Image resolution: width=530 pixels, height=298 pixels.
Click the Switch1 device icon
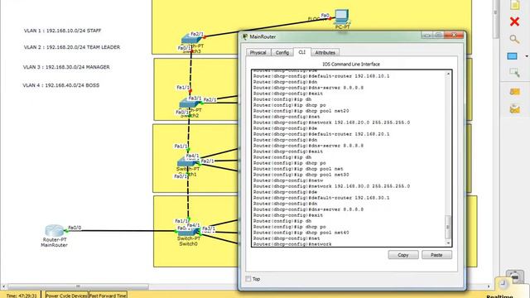pyautogui.click(x=188, y=162)
